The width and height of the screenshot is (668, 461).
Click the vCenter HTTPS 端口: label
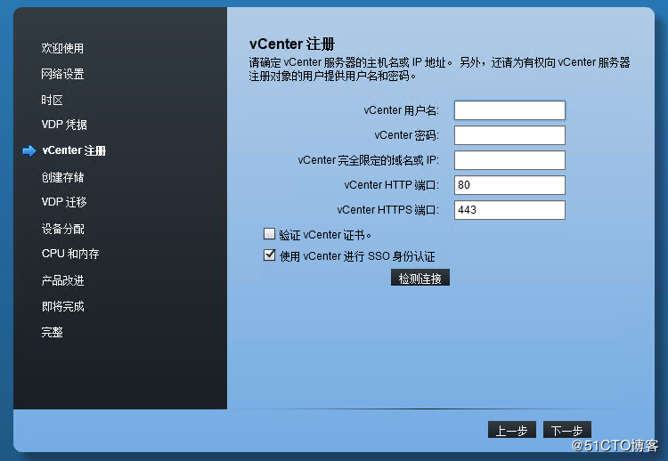(x=387, y=210)
